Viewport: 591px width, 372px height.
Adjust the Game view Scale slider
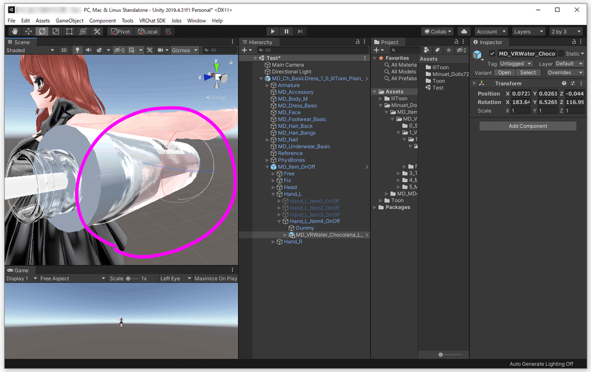(x=133, y=279)
